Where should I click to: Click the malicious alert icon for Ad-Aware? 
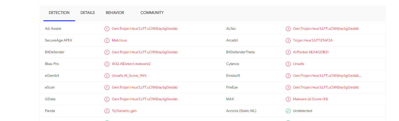pyautogui.click(x=107, y=29)
